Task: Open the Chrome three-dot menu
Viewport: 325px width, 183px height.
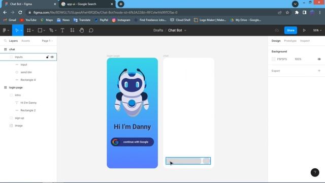Action: point(320,12)
